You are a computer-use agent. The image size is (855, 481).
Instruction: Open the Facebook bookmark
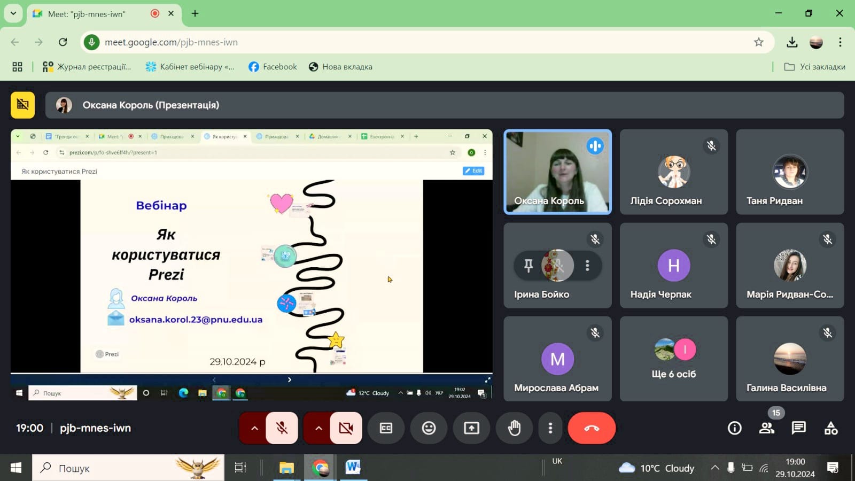tap(273, 67)
